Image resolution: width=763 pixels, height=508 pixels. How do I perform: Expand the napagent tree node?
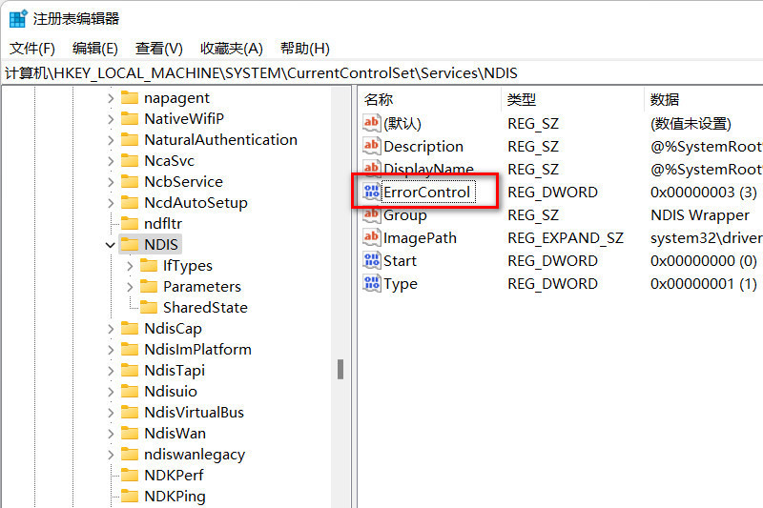tap(111, 98)
